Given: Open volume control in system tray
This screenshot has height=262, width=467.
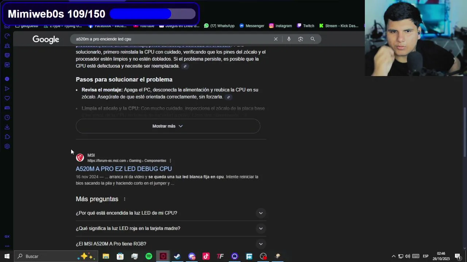Looking at the screenshot, I should click(408, 256).
